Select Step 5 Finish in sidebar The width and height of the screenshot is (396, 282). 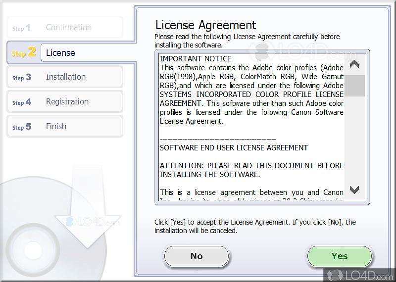point(65,126)
